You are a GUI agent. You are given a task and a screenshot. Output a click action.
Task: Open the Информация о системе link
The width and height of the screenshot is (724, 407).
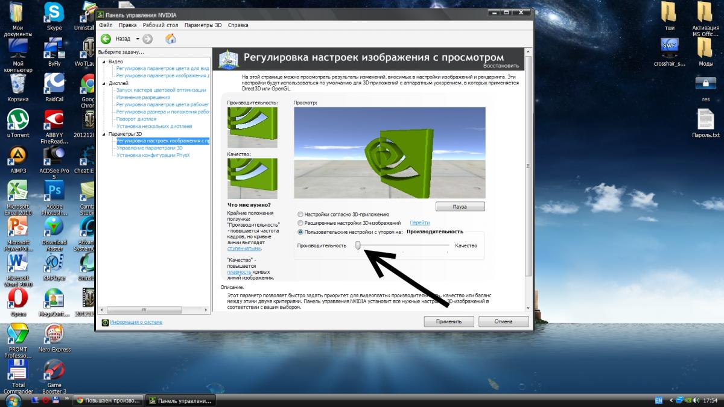coord(136,323)
